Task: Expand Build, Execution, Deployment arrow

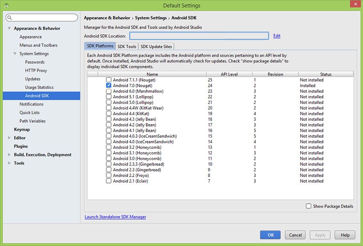Action: click(x=9, y=154)
